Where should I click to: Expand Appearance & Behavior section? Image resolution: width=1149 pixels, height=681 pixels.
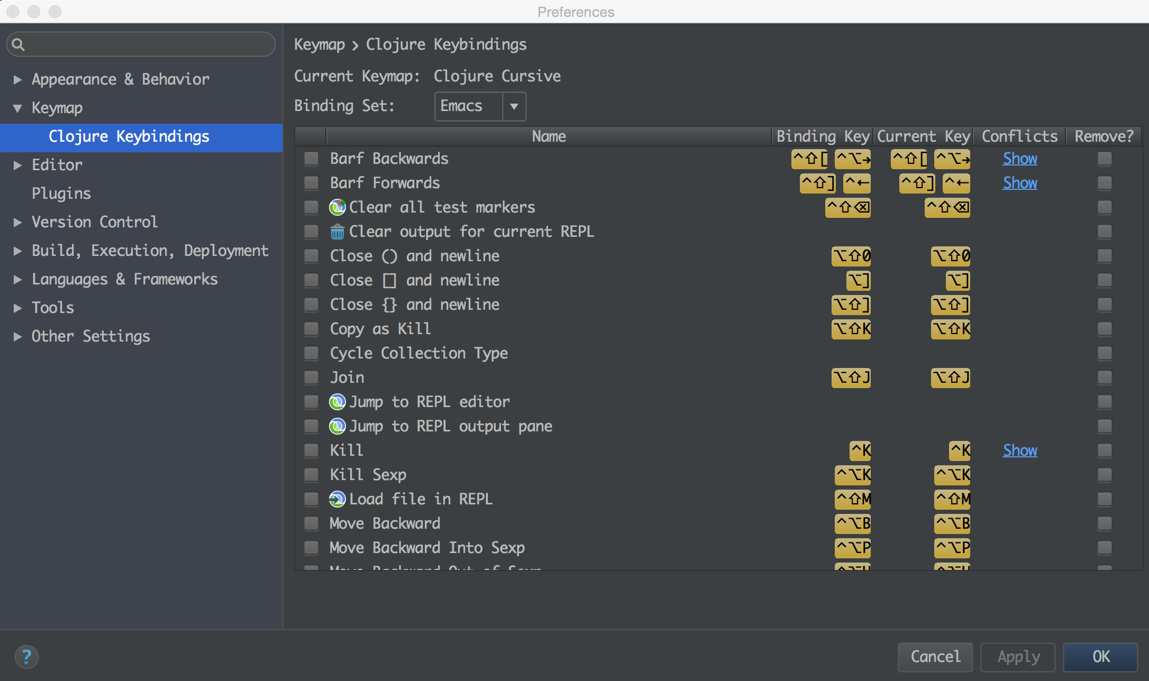click(x=17, y=79)
